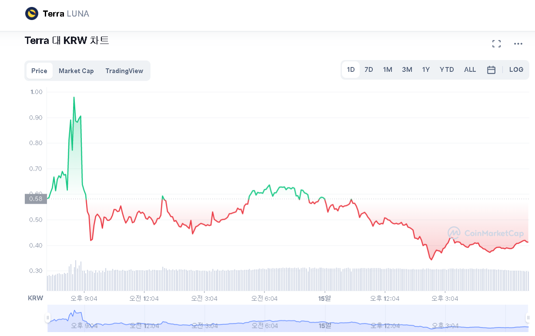Click the 0.70 y-axis value
The image size is (535, 336).
coord(36,168)
